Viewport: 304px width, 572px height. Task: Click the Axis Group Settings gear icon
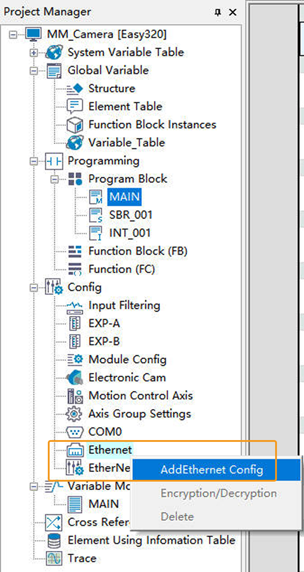click(74, 414)
